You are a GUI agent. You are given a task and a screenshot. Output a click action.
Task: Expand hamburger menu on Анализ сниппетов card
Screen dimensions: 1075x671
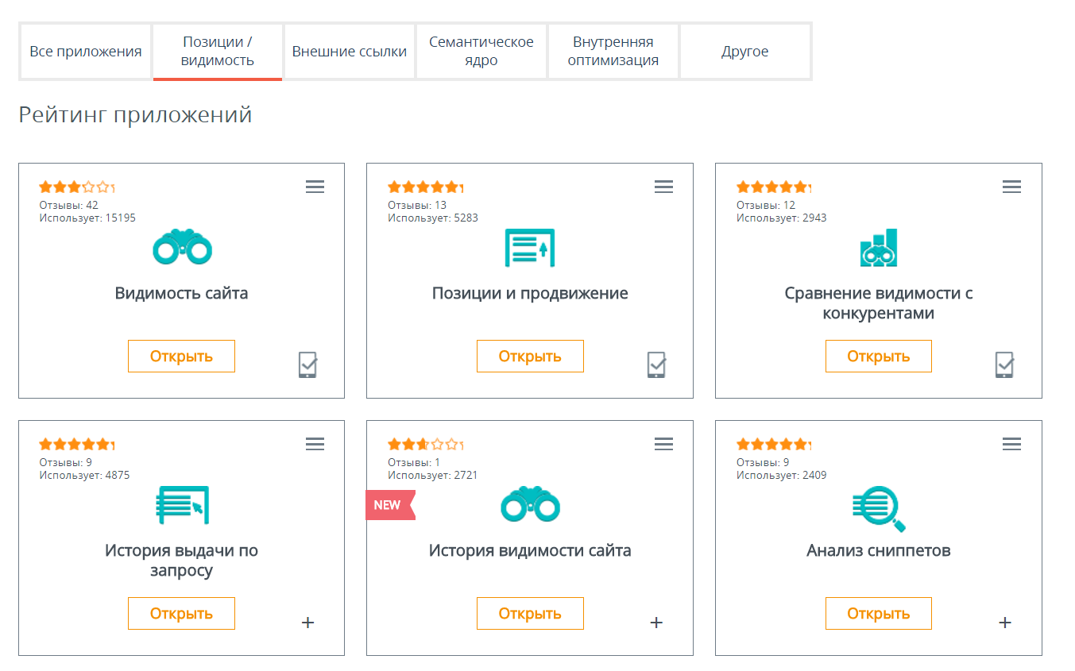point(1011,444)
